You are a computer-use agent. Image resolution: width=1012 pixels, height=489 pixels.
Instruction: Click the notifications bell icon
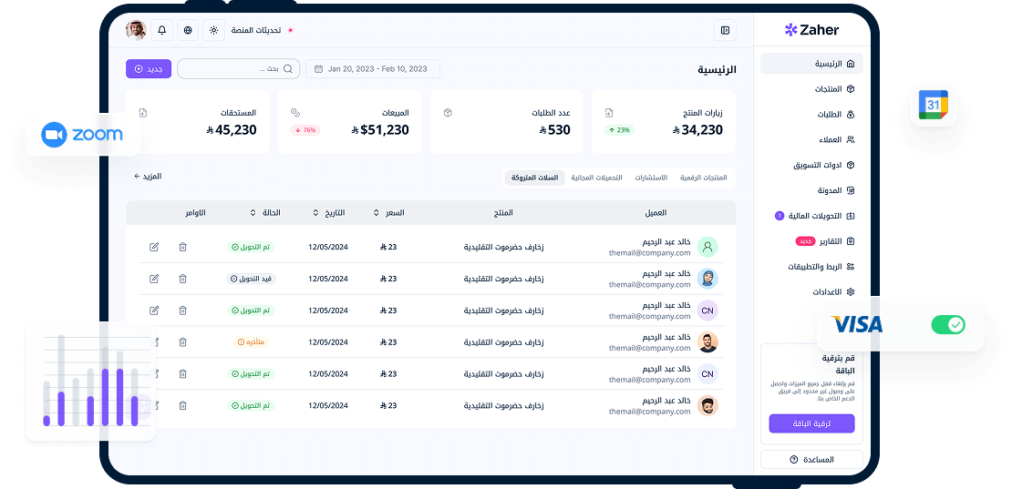pos(162,30)
